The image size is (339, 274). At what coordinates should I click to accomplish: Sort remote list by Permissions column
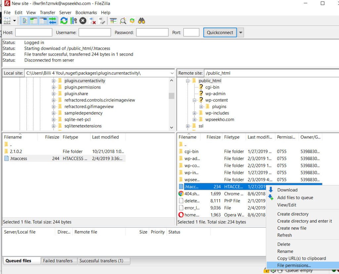point(286,137)
